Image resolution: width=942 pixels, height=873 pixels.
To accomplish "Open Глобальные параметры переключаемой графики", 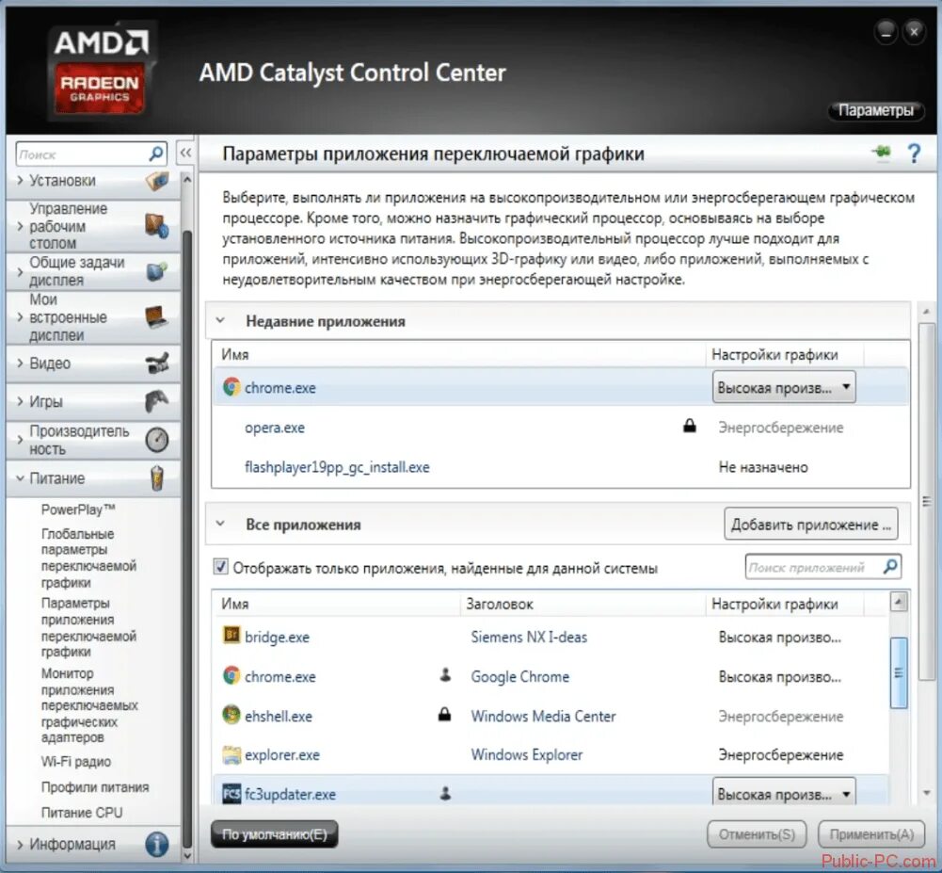I will pyautogui.click(x=88, y=558).
